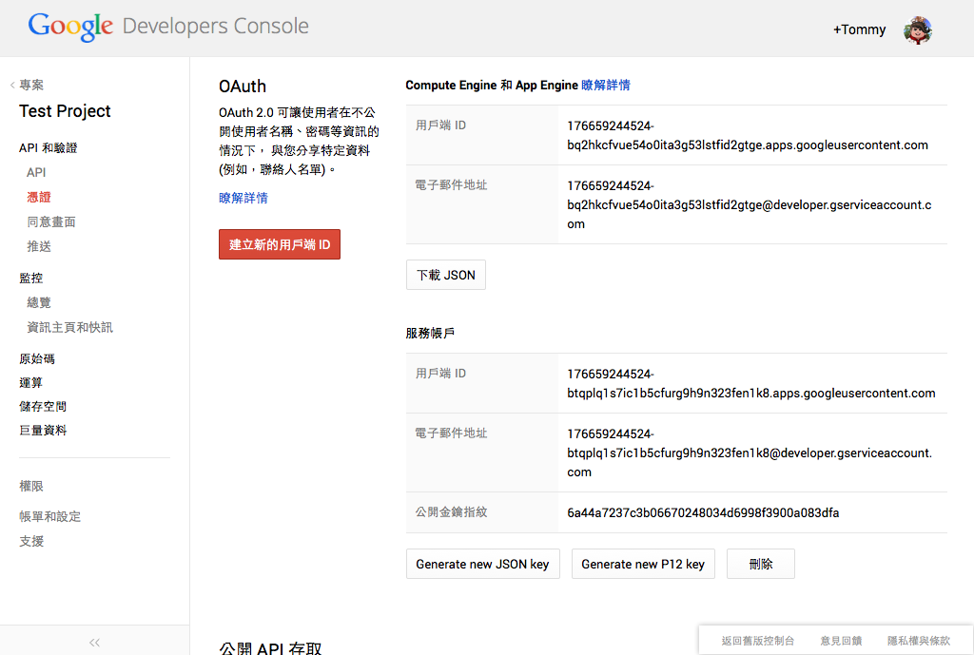Expand the 監控 sidebar section
Screen dimensions: 974x655
(31, 278)
